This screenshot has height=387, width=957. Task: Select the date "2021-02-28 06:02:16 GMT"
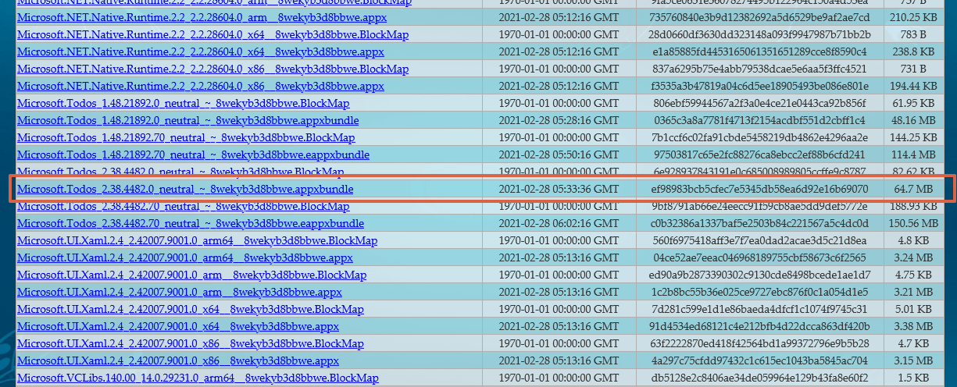(559, 223)
